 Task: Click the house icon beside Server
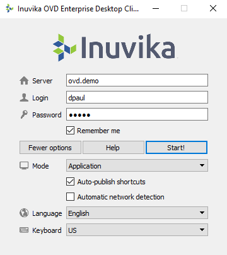[24, 81]
